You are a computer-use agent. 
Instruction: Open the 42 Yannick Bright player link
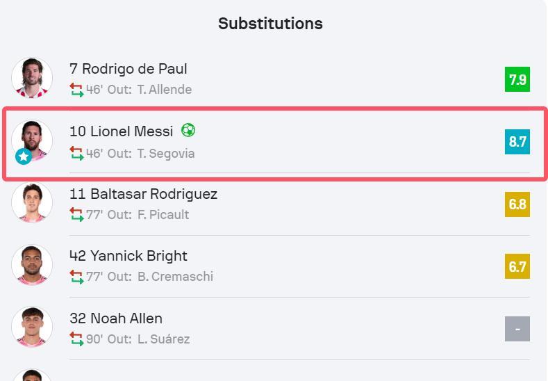coord(128,256)
